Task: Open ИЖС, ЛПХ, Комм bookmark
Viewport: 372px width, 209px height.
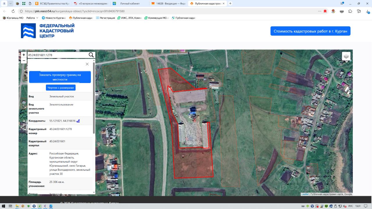Action: point(129,18)
